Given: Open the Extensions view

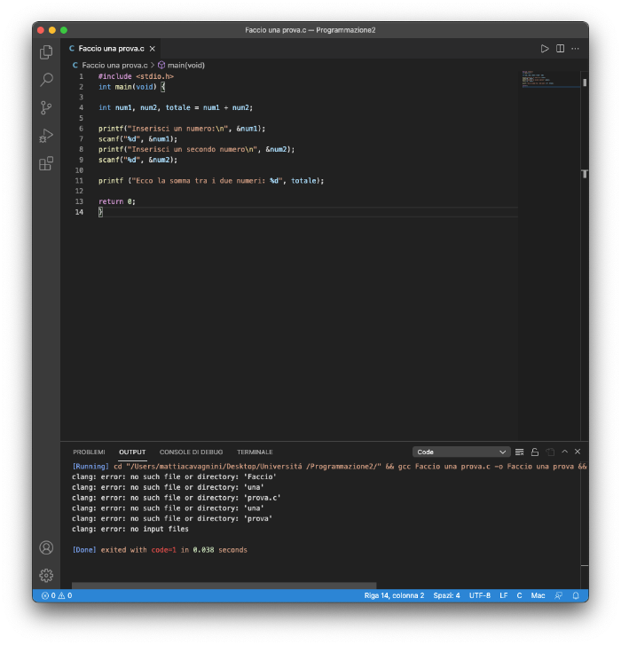Looking at the screenshot, I should point(46,164).
